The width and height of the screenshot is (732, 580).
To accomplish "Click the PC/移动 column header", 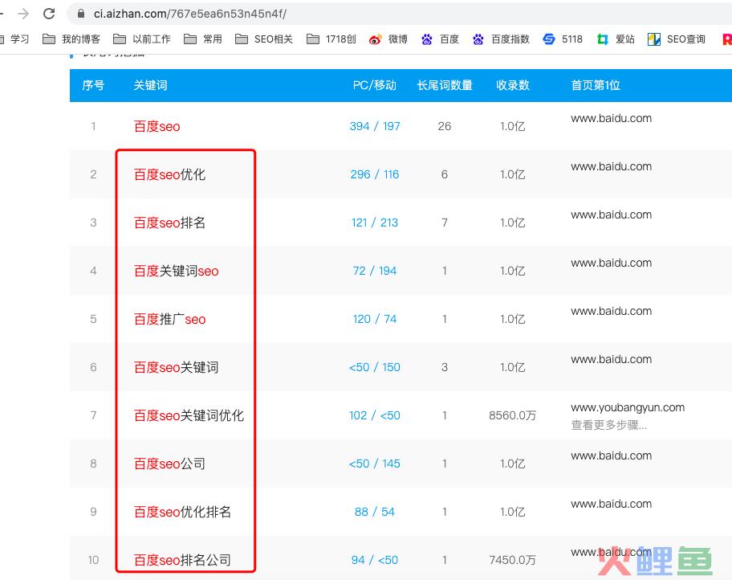I will pos(374,85).
